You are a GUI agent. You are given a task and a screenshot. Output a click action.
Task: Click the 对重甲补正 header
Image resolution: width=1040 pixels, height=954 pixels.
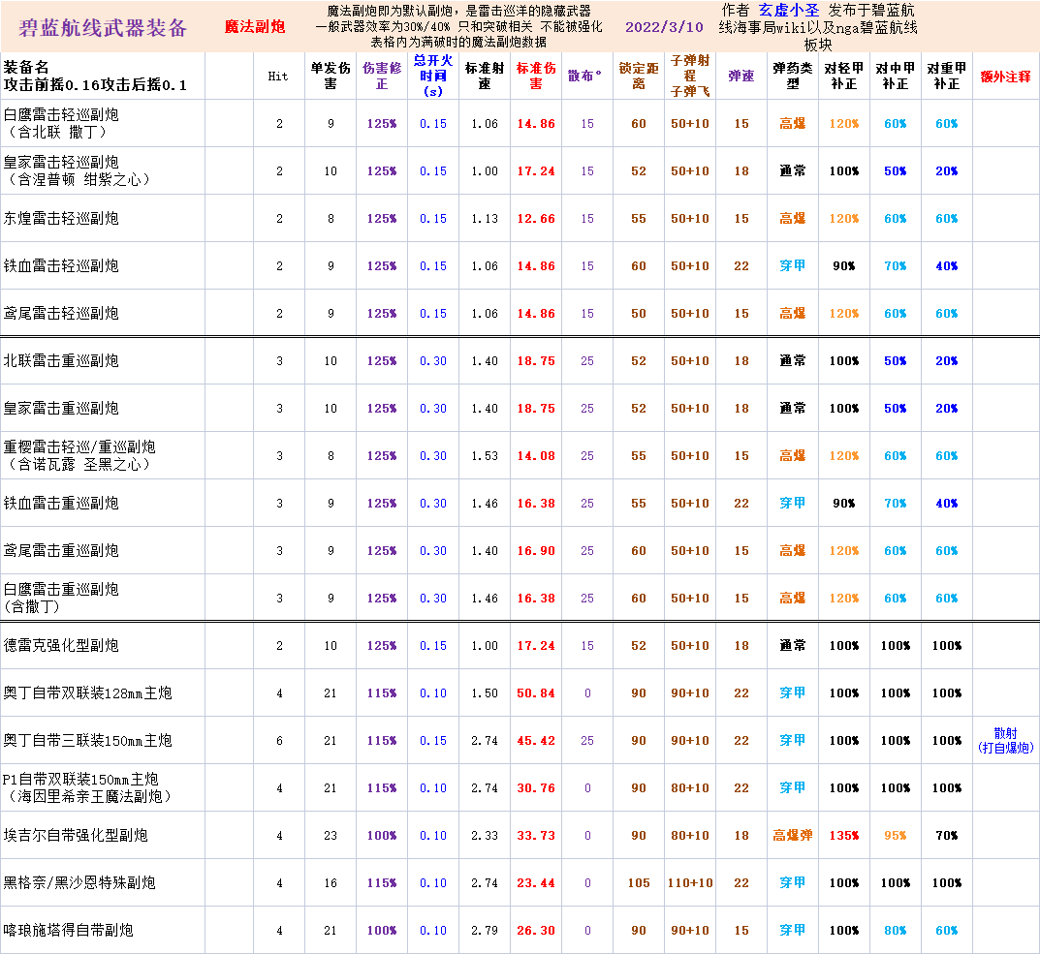pyautogui.click(x=947, y=76)
